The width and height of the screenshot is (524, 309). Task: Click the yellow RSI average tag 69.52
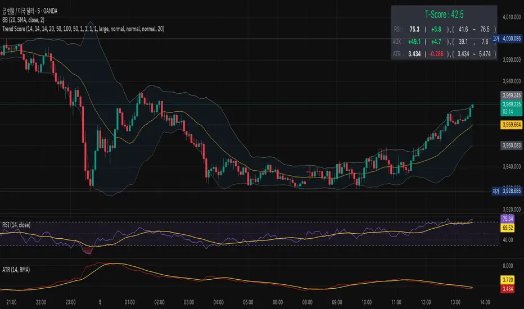[x=509, y=229]
